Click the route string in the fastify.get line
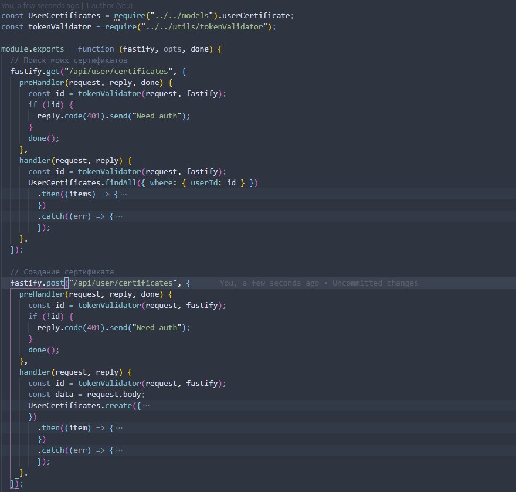This screenshot has height=492, width=516. 118,72
